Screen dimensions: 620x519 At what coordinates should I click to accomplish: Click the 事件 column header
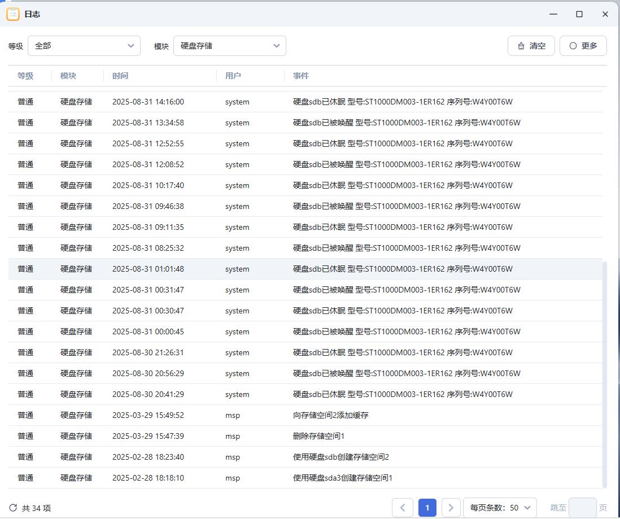click(x=301, y=76)
